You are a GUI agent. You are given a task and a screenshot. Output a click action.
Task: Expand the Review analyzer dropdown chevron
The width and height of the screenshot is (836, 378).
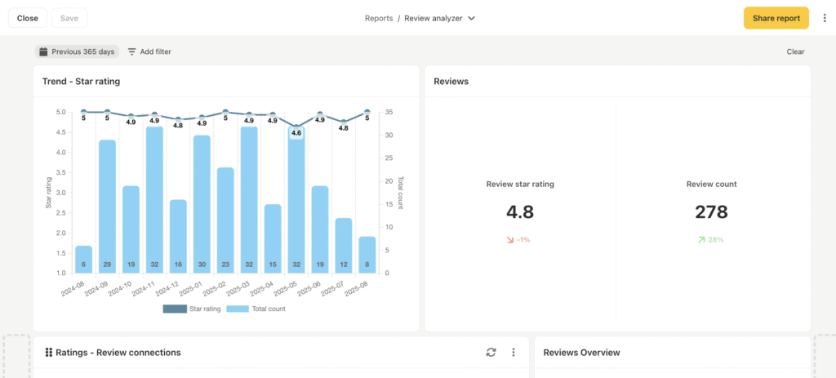point(472,18)
